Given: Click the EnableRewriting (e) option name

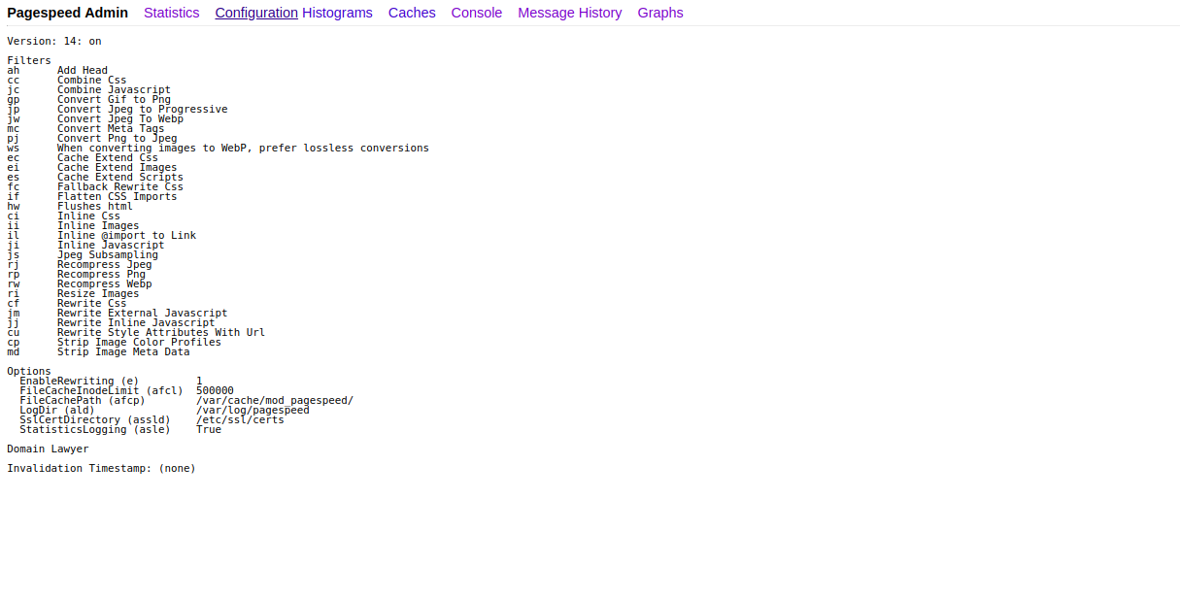Looking at the screenshot, I should (80, 381).
